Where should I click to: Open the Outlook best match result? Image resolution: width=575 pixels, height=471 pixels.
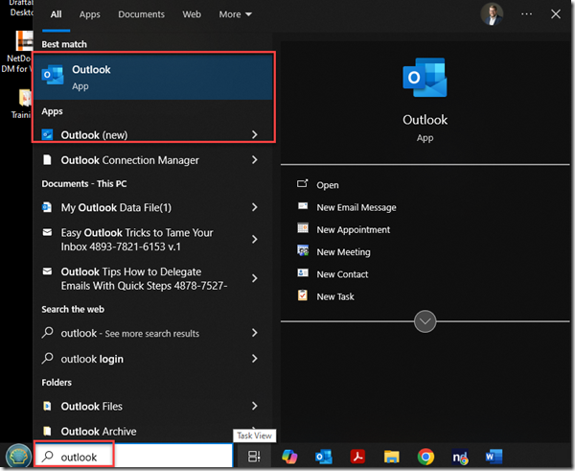153,77
